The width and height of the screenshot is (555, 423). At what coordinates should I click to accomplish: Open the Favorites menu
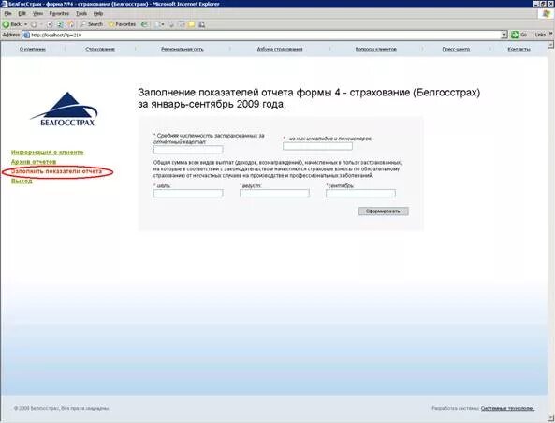(59, 13)
